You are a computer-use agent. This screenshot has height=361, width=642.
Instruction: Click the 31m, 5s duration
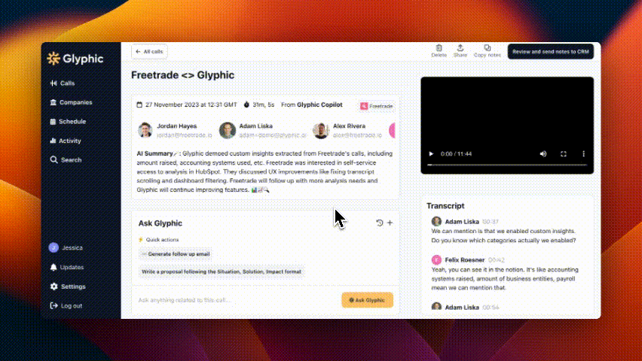(x=263, y=105)
